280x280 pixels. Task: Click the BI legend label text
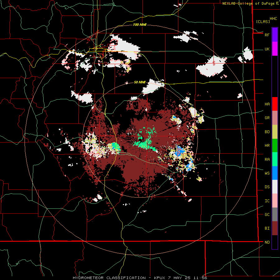tap(267, 228)
